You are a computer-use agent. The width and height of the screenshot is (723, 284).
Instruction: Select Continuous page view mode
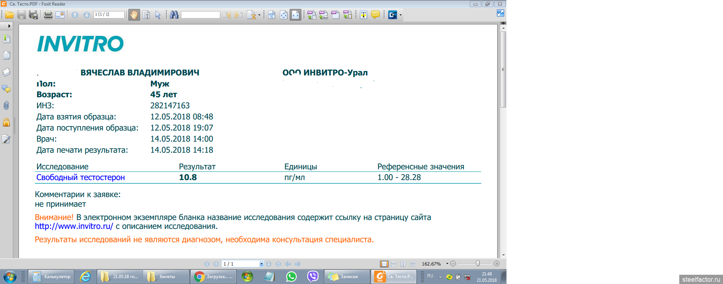394,264
